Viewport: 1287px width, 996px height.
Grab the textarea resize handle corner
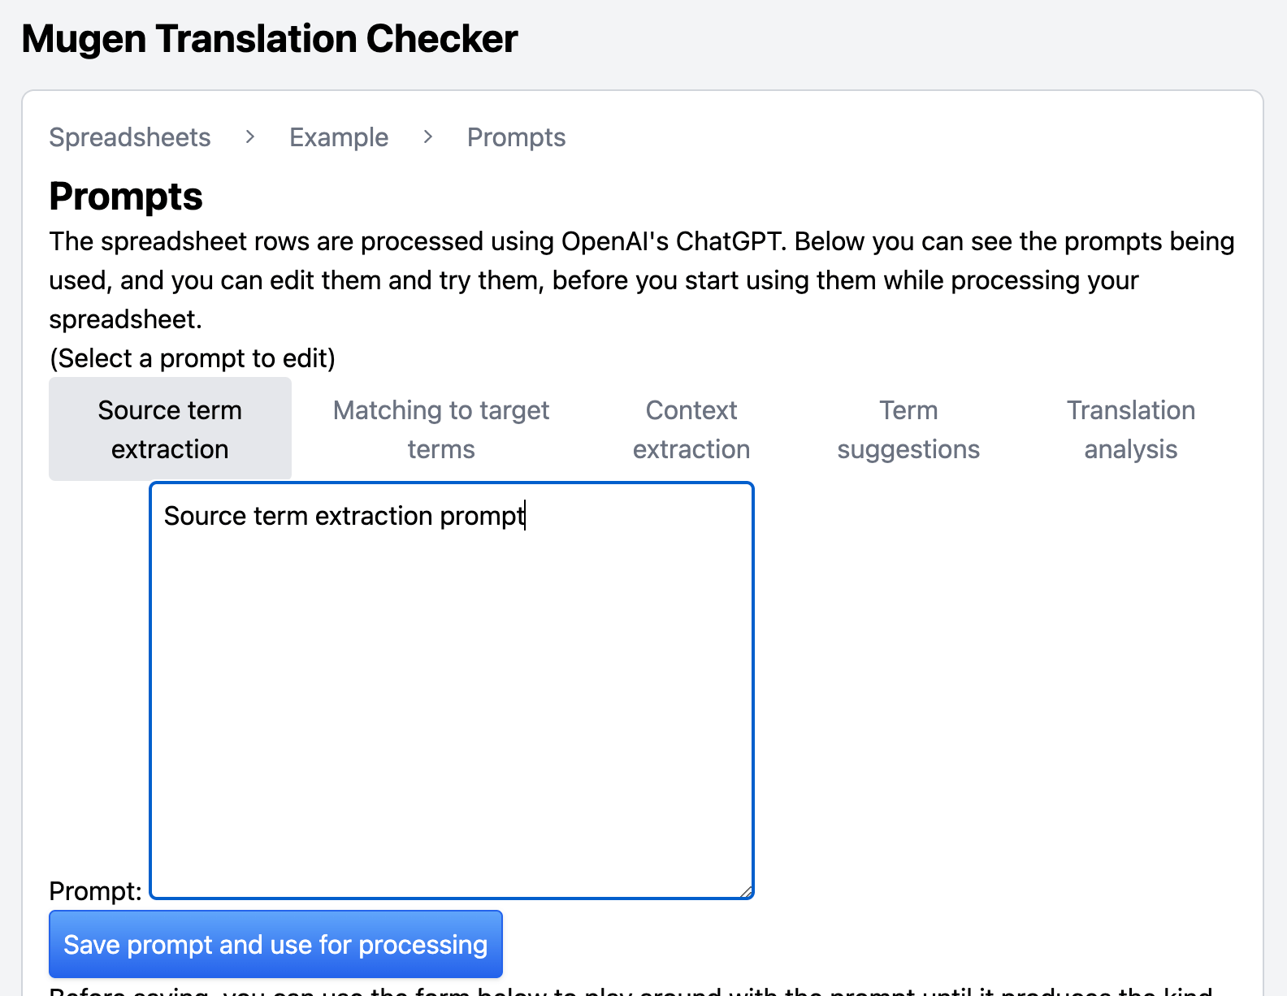point(746,891)
